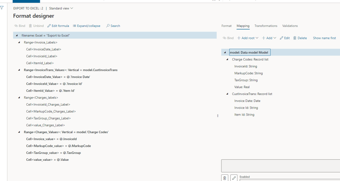Click Unbind trash button in left toolbar
Image resolution: width=340 pixels, height=181 pixels.
(x=36, y=26)
